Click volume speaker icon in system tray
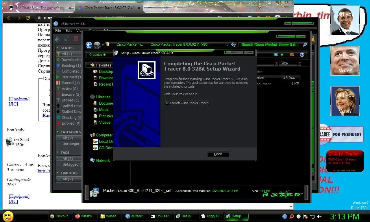The height and width of the screenshot is (222, 370). (319, 216)
